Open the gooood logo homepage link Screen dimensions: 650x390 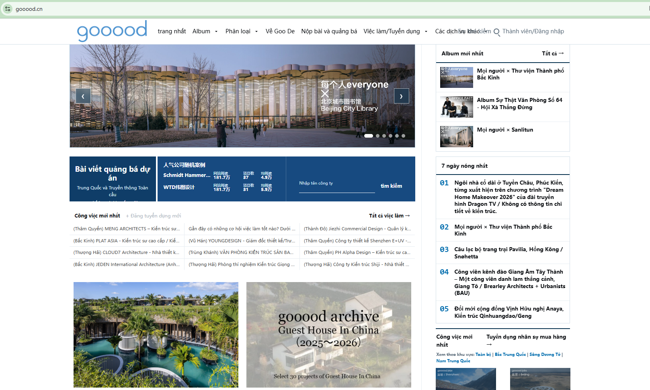click(112, 31)
